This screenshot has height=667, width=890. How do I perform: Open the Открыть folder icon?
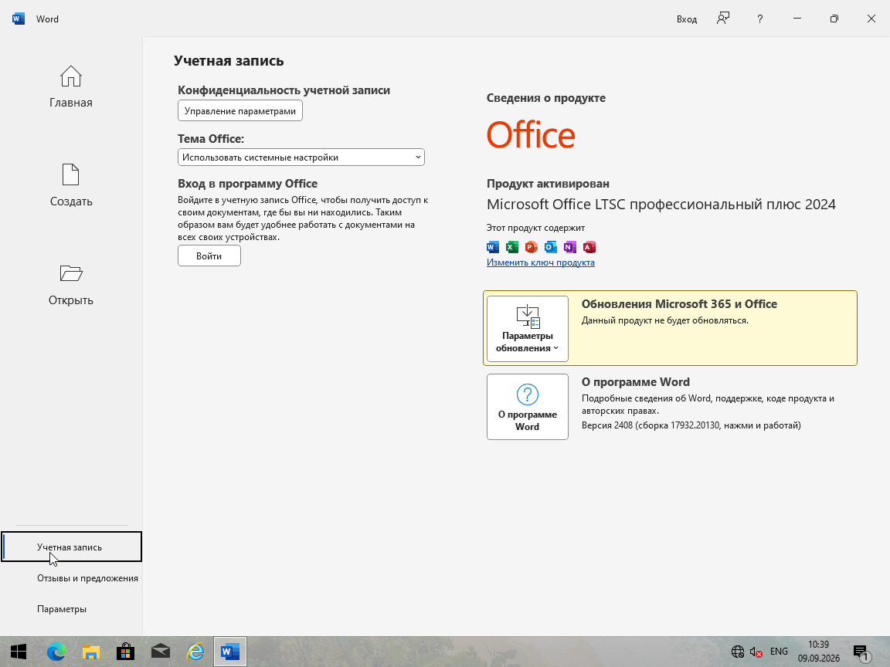click(71, 273)
